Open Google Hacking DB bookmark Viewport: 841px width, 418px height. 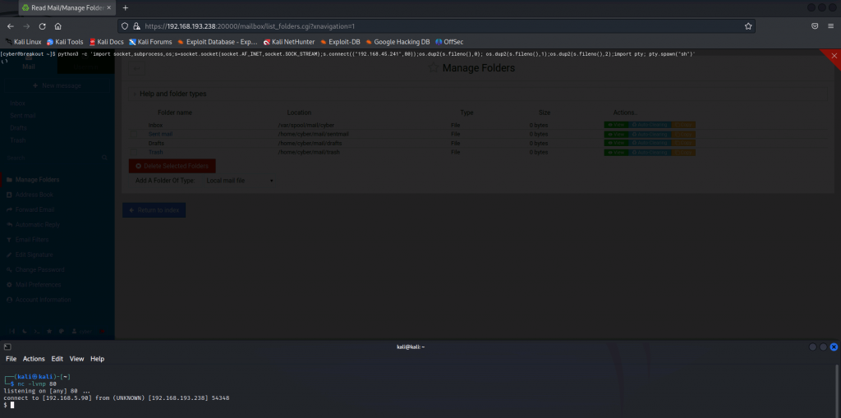point(398,41)
